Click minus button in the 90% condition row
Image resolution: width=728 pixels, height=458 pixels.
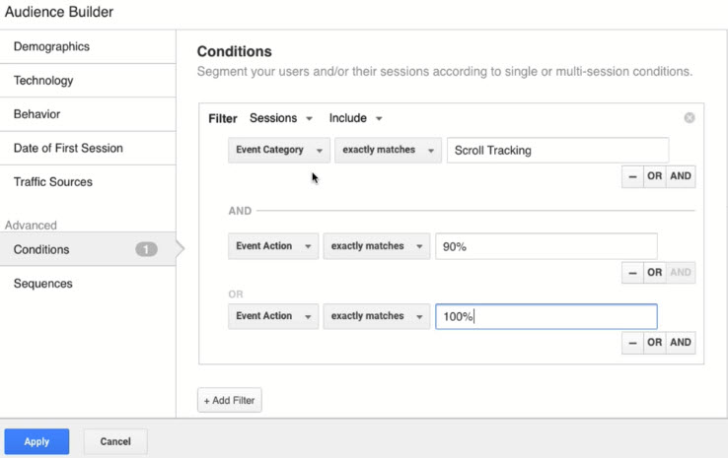[632, 273]
